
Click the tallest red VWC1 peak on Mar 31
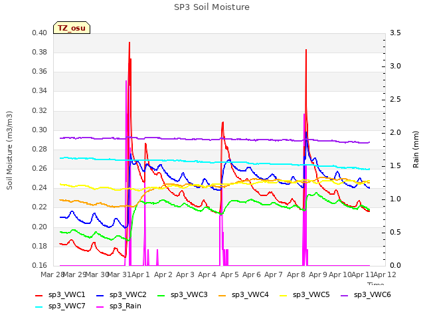tap(129, 43)
